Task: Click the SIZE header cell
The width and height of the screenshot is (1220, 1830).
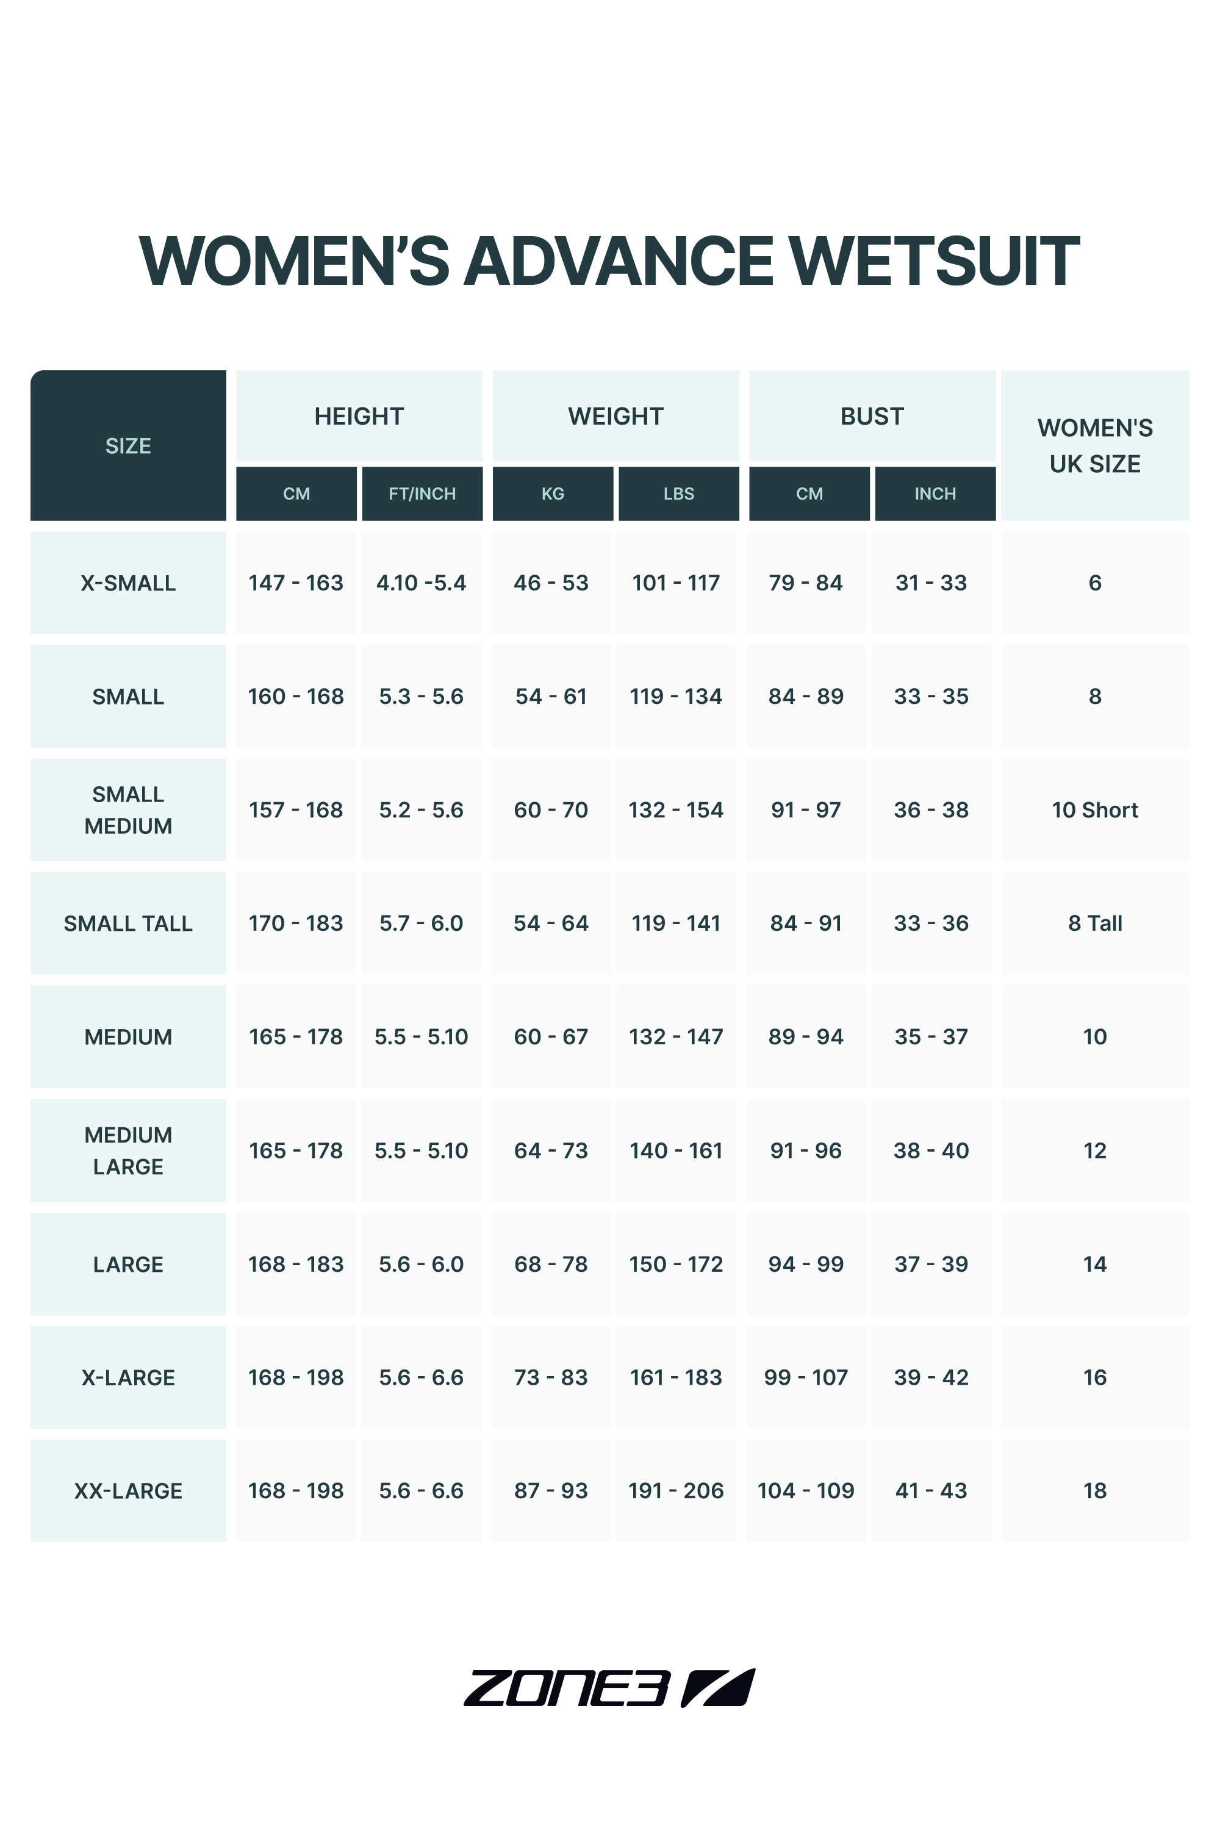Action: 128,446
